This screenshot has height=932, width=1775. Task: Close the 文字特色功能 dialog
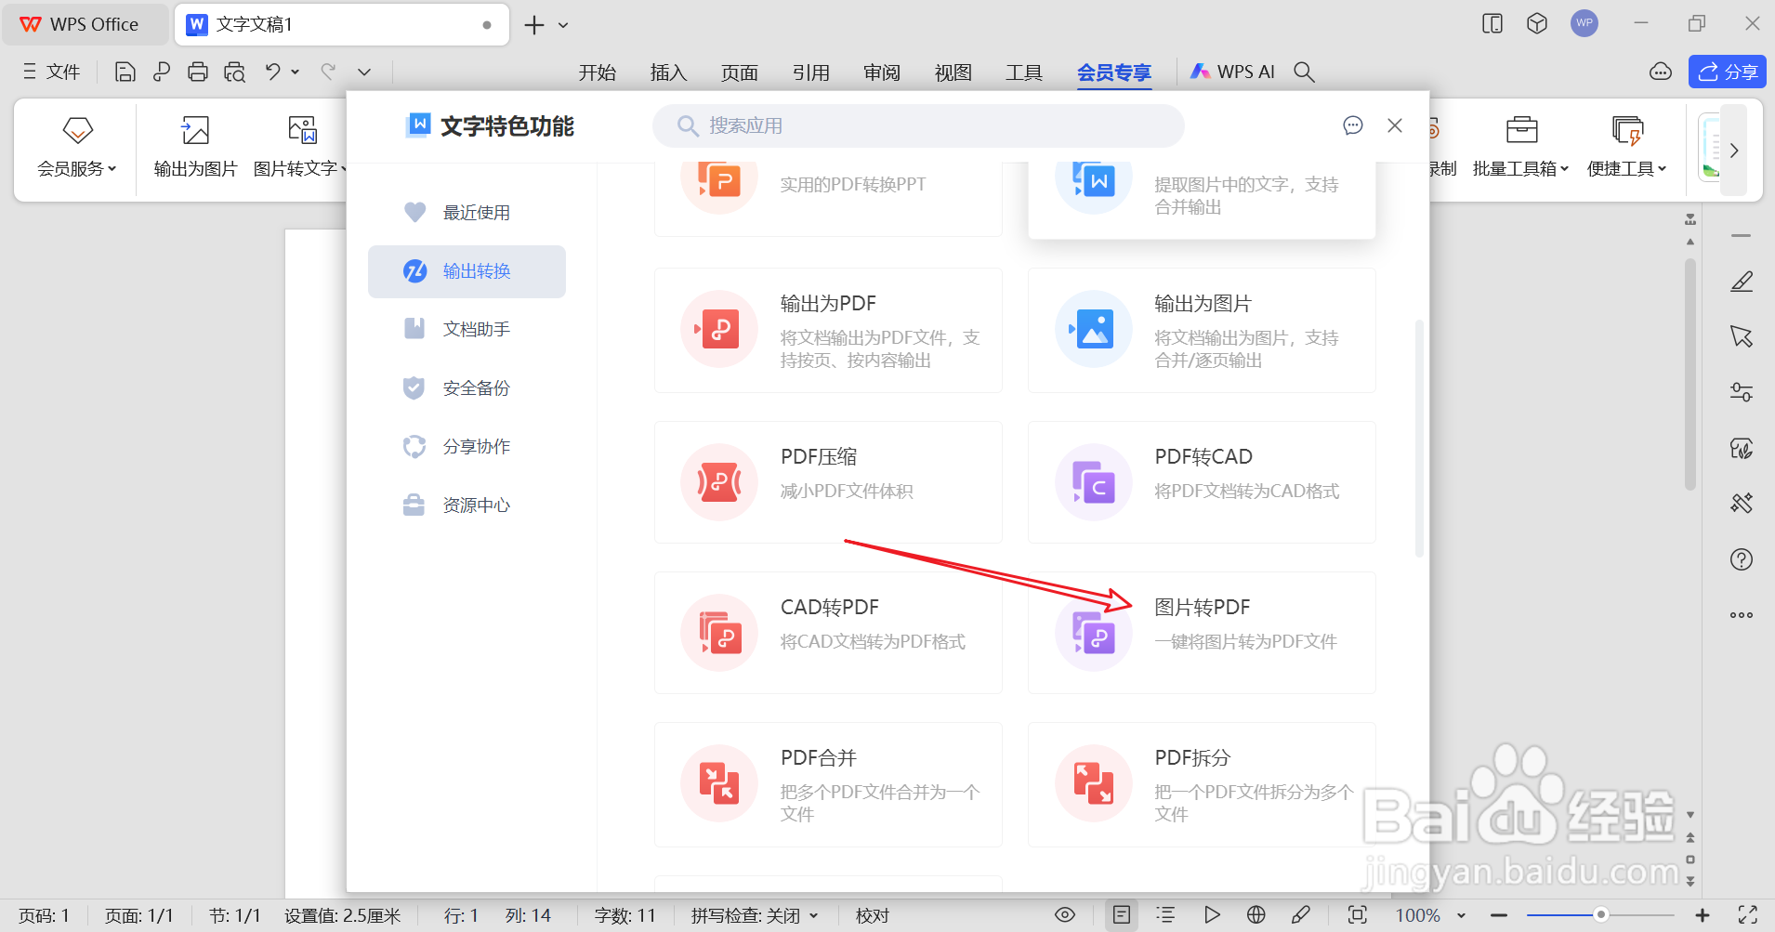pyautogui.click(x=1395, y=125)
